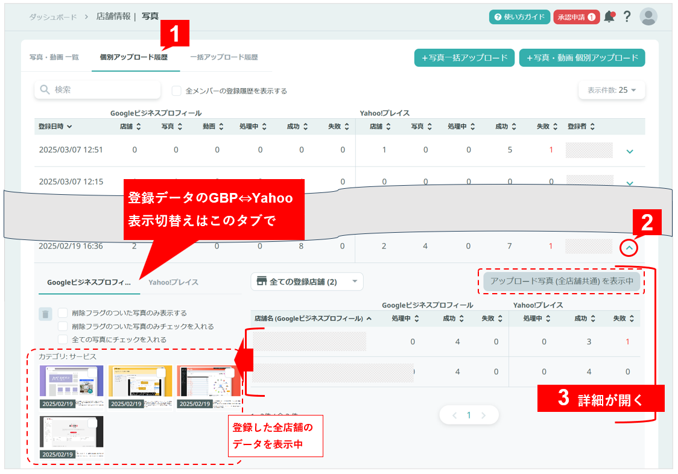This screenshot has height=474, width=678.
Task: Switch to 写真・動画 一覧 tab
Action: pos(54,57)
